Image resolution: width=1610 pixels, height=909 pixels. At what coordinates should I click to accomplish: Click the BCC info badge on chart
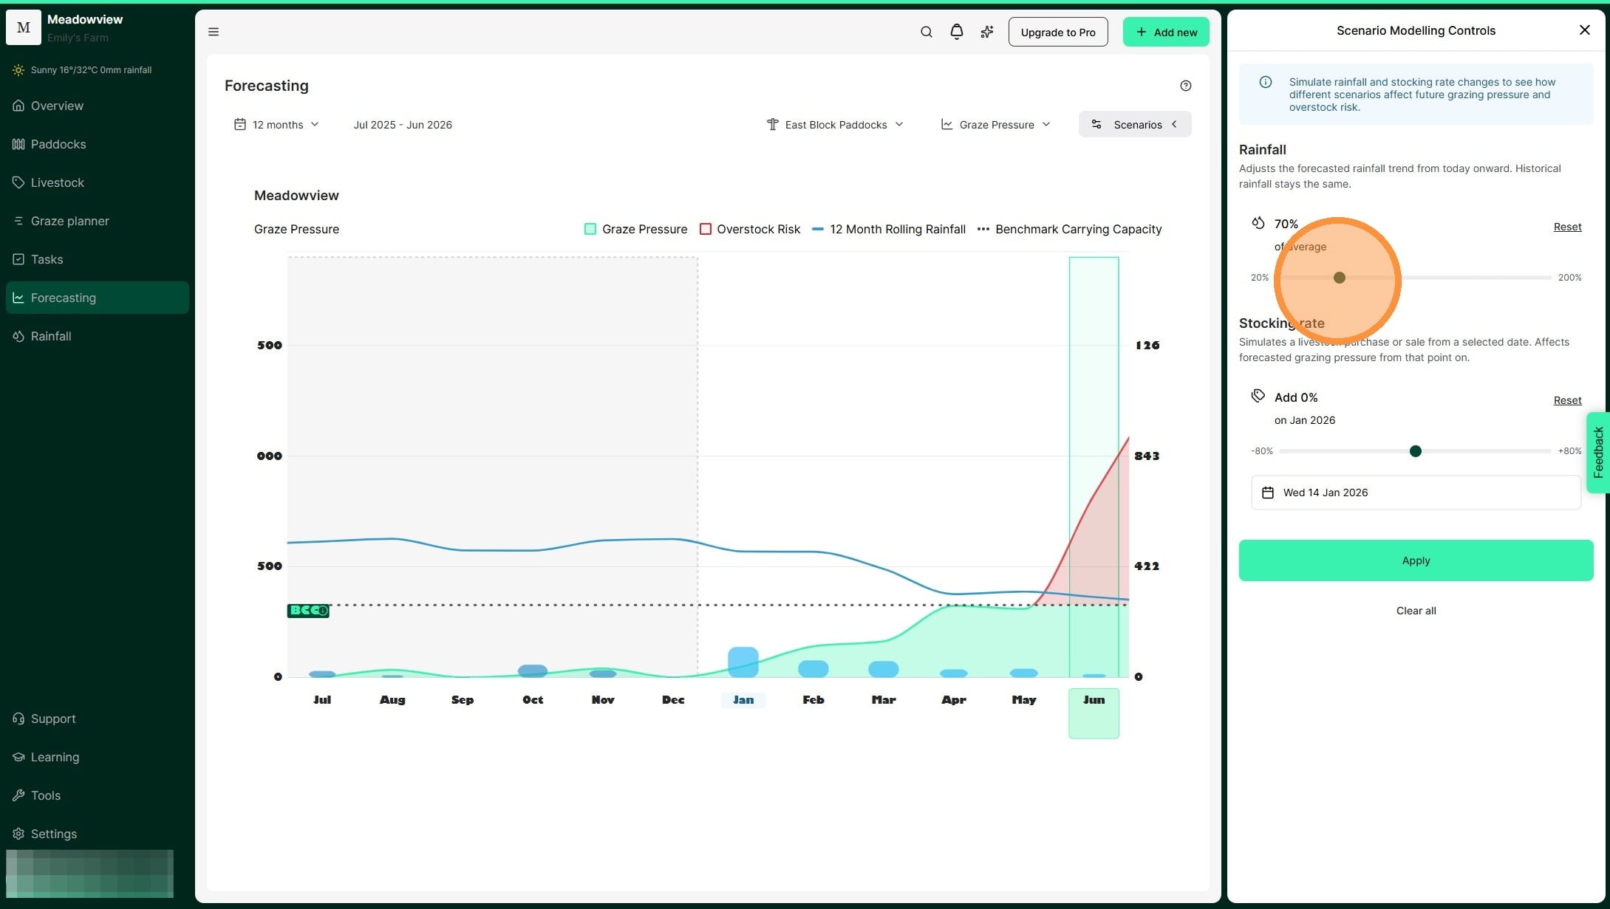(308, 611)
